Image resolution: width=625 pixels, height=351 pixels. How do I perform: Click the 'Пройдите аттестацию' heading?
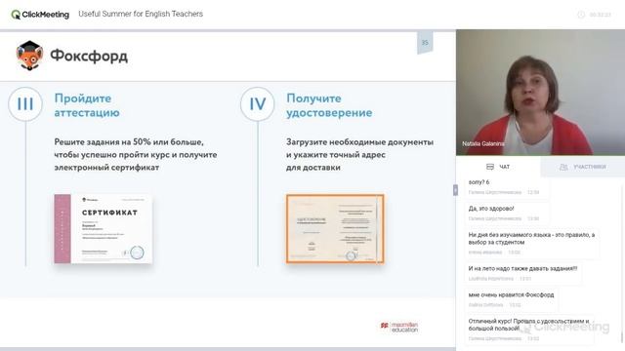tap(87, 105)
